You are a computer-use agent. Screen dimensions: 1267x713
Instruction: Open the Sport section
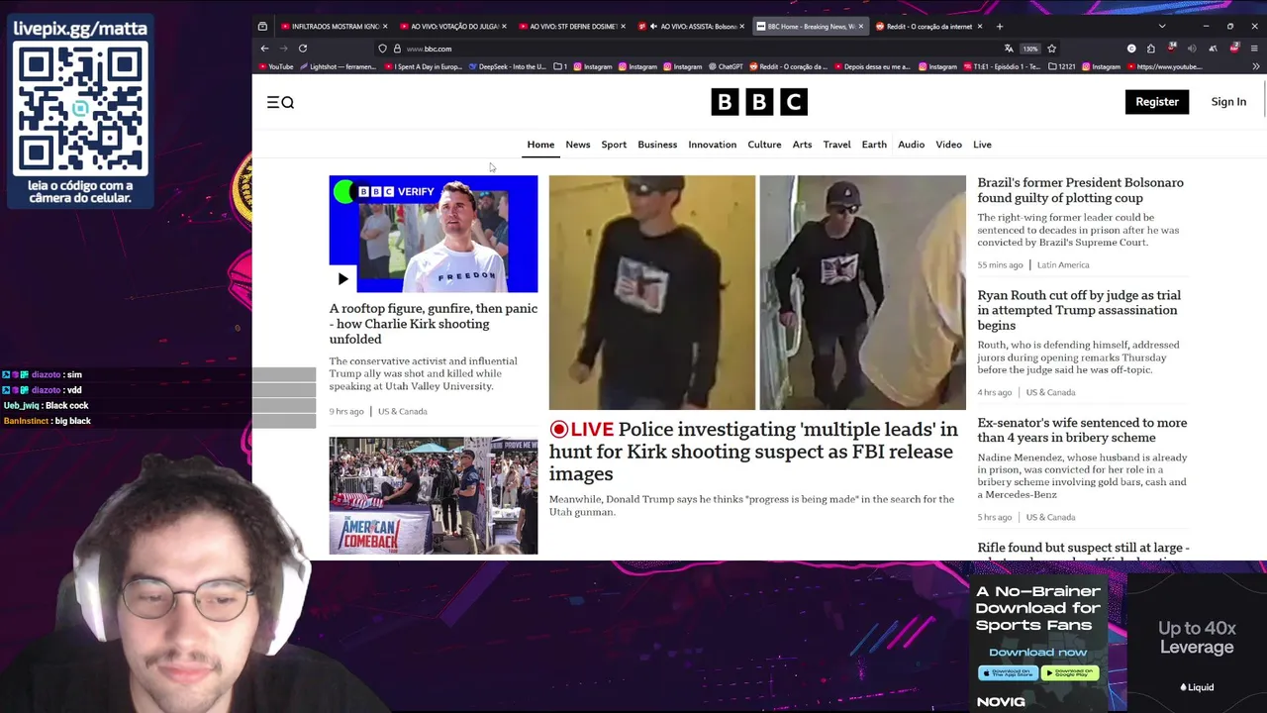click(614, 145)
